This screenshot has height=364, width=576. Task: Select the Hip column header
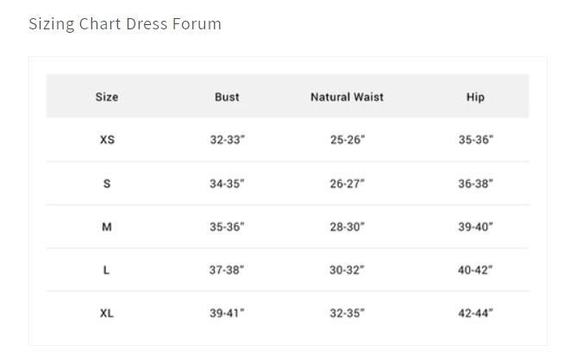click(475, 97)
